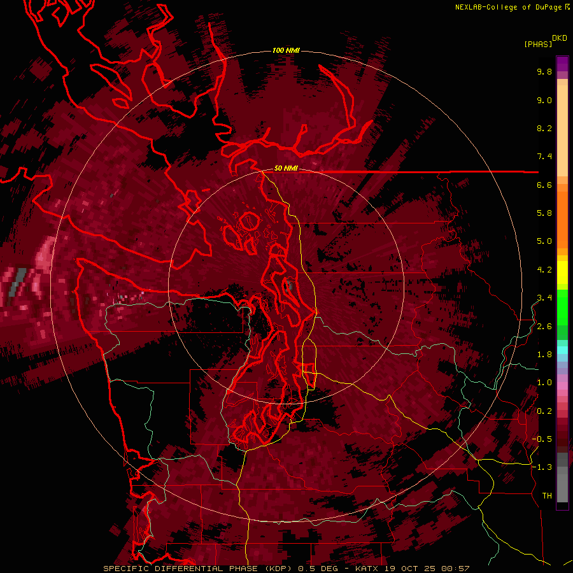
Task: Select the 9.0 scale value
Action: tap(544, 101)
